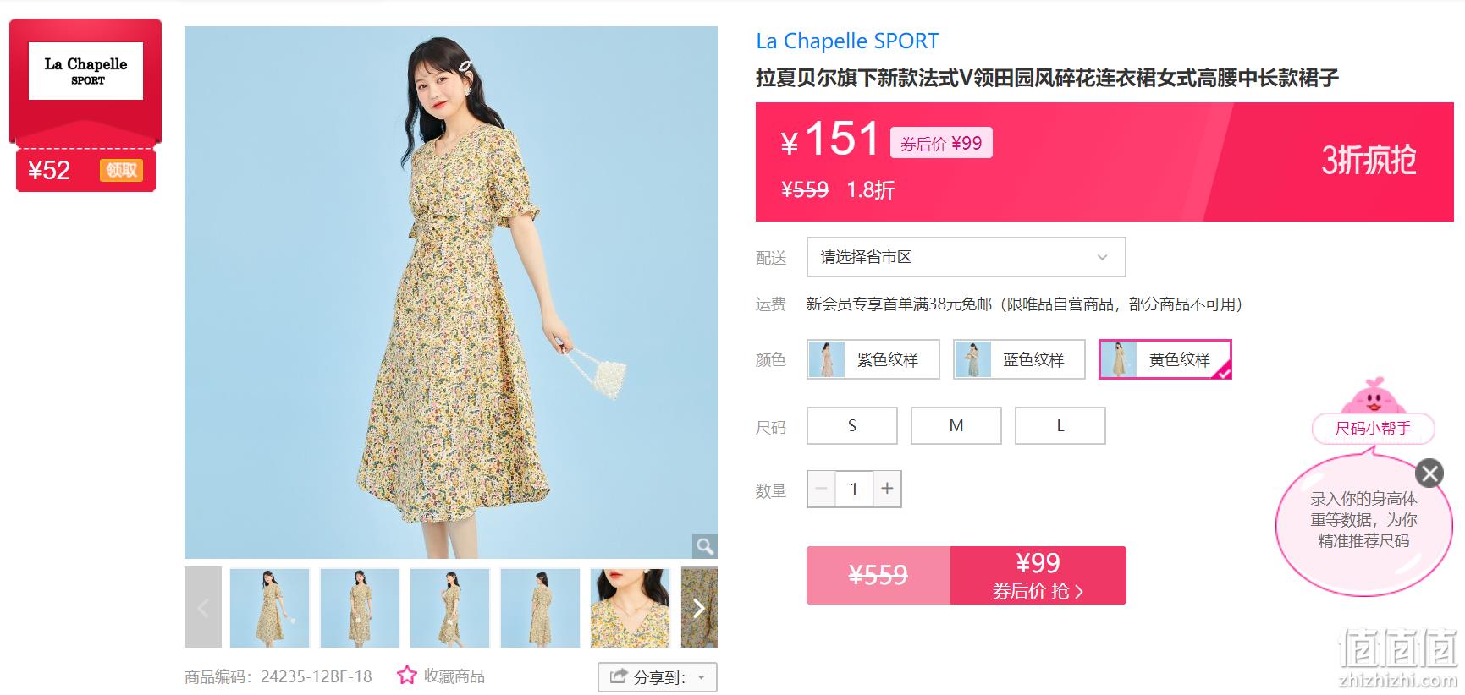The width and height of the screenshot is (1465, 695).
Task: Expand the 分享到 share dropdown arrow
Action: (701, 677)
